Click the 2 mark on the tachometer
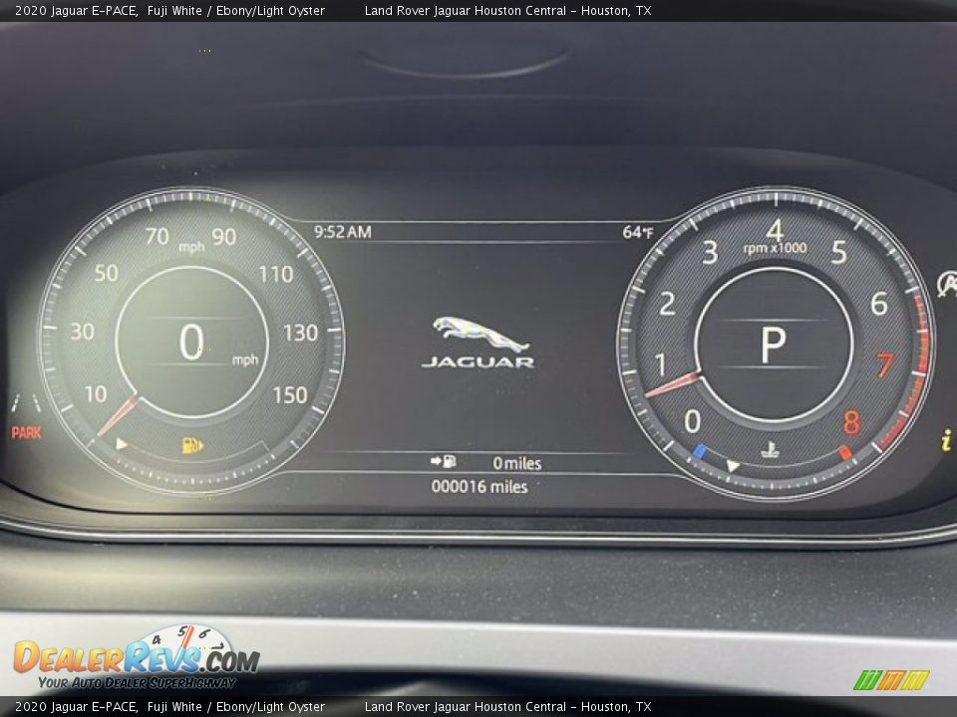The image size is (957, 717). coord(667,304)
